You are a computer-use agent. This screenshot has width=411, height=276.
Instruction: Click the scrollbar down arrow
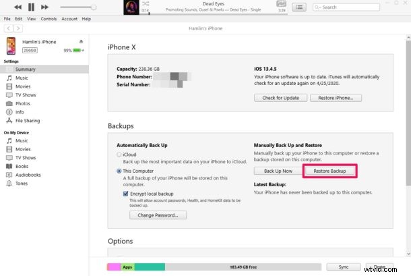(408, 254)
